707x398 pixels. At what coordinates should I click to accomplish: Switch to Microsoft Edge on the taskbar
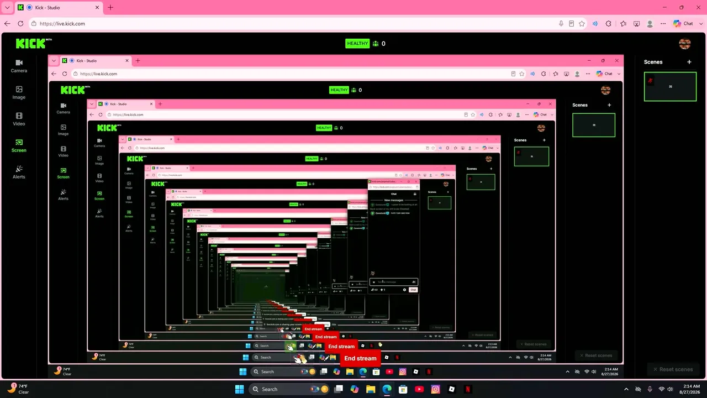[x=387, y=389]
